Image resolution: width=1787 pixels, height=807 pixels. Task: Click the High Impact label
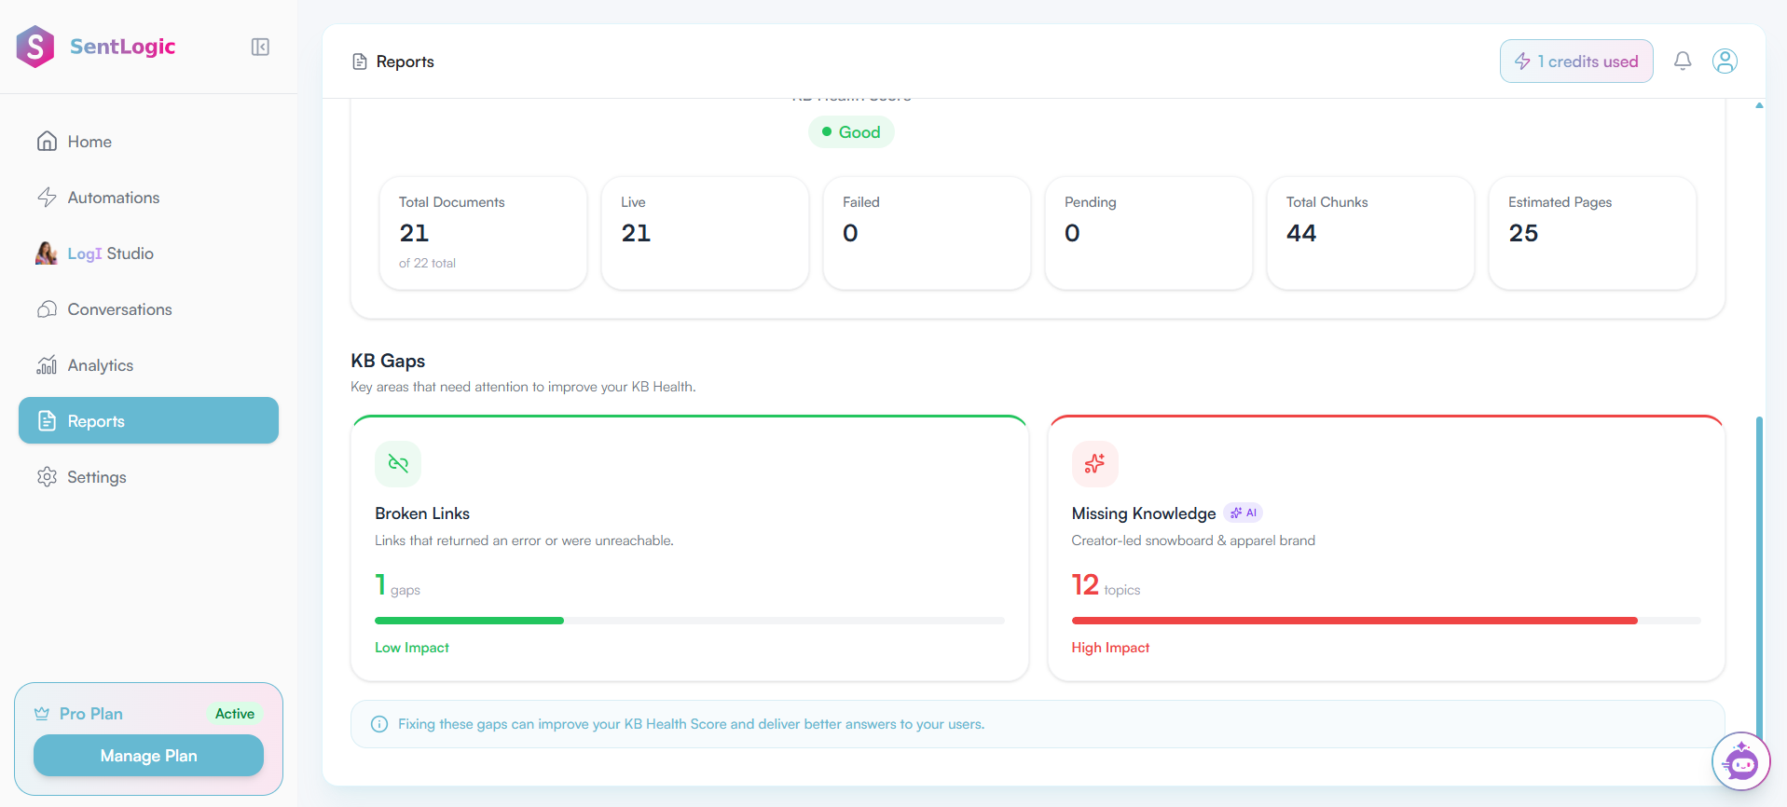tap(1110, 648)
